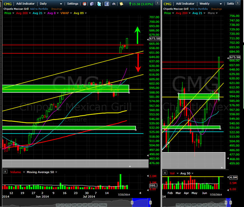
Task: Remove the Volume indicator pane
Action: (5, 172)
